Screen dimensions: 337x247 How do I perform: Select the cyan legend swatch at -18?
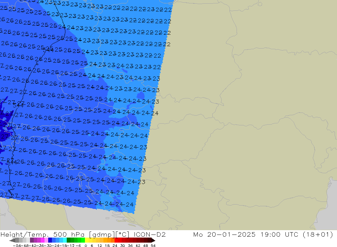[x=65, y=240]
